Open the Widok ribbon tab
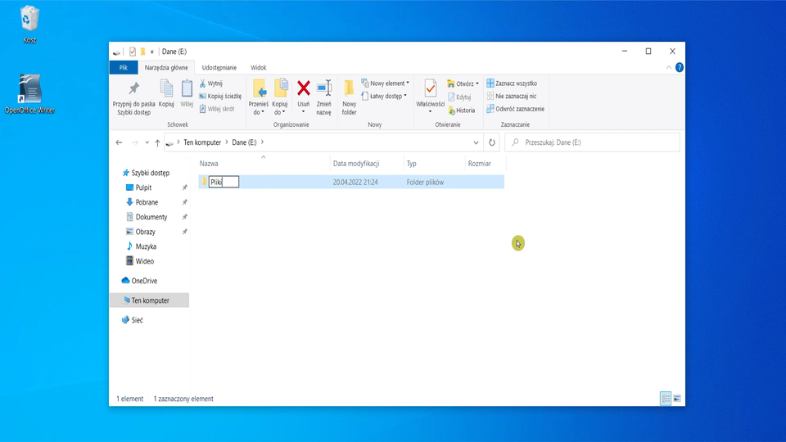Image resolution: width=786 pixels, height=442 pixels. pyautogui.click(x=258, y=68)
